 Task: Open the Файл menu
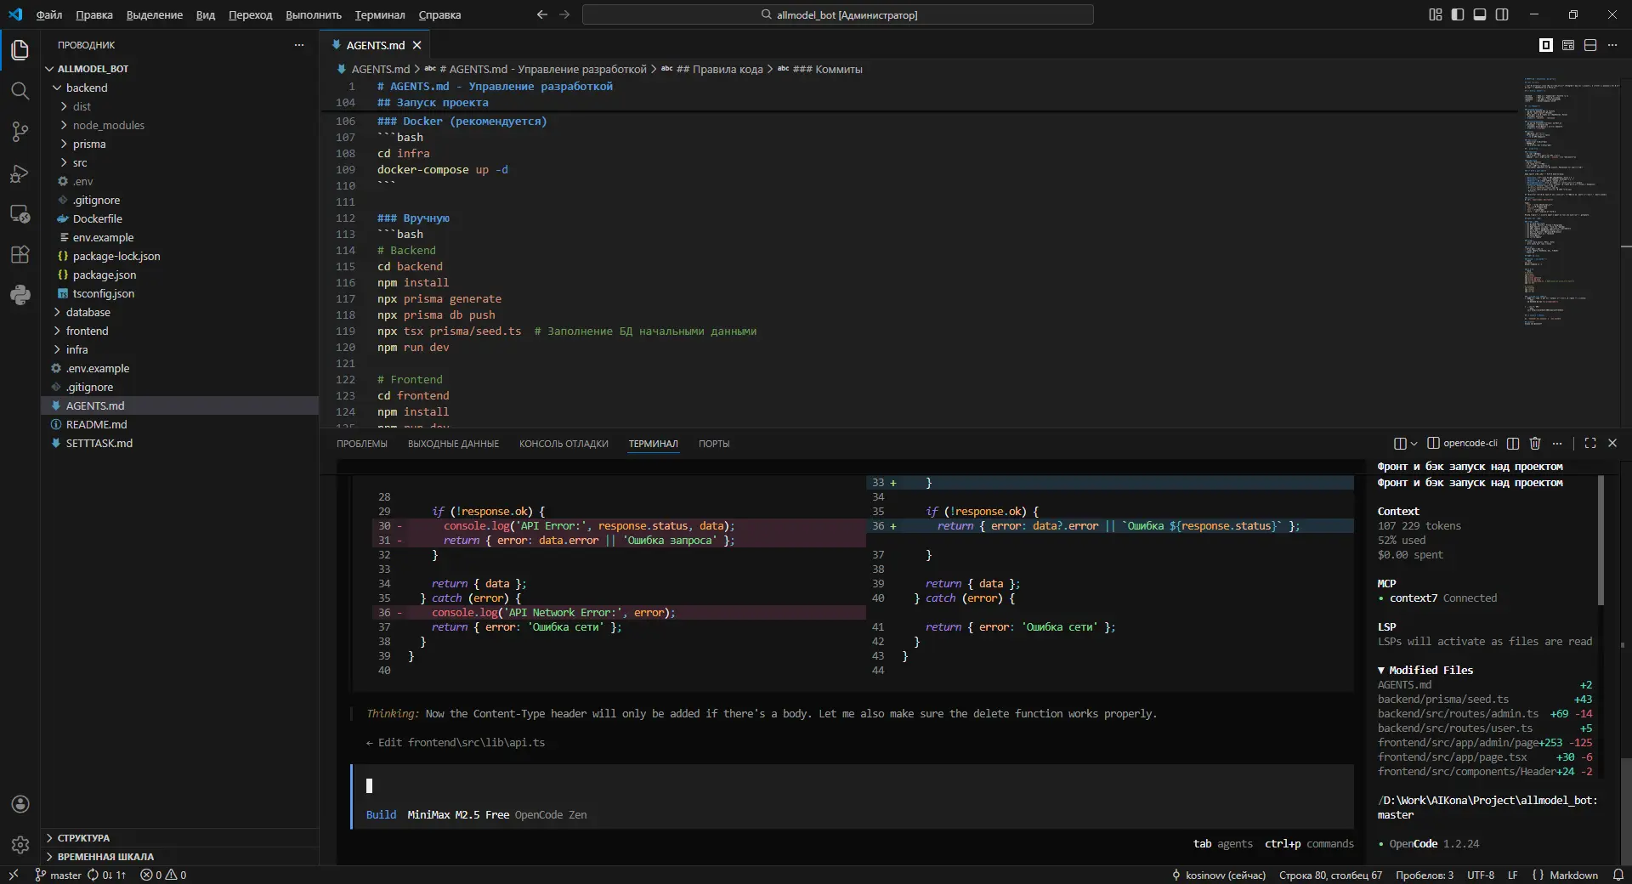tap(49, 14)
